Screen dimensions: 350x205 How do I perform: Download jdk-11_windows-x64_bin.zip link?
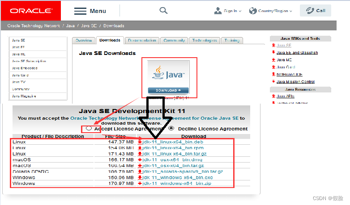point(177,184)
